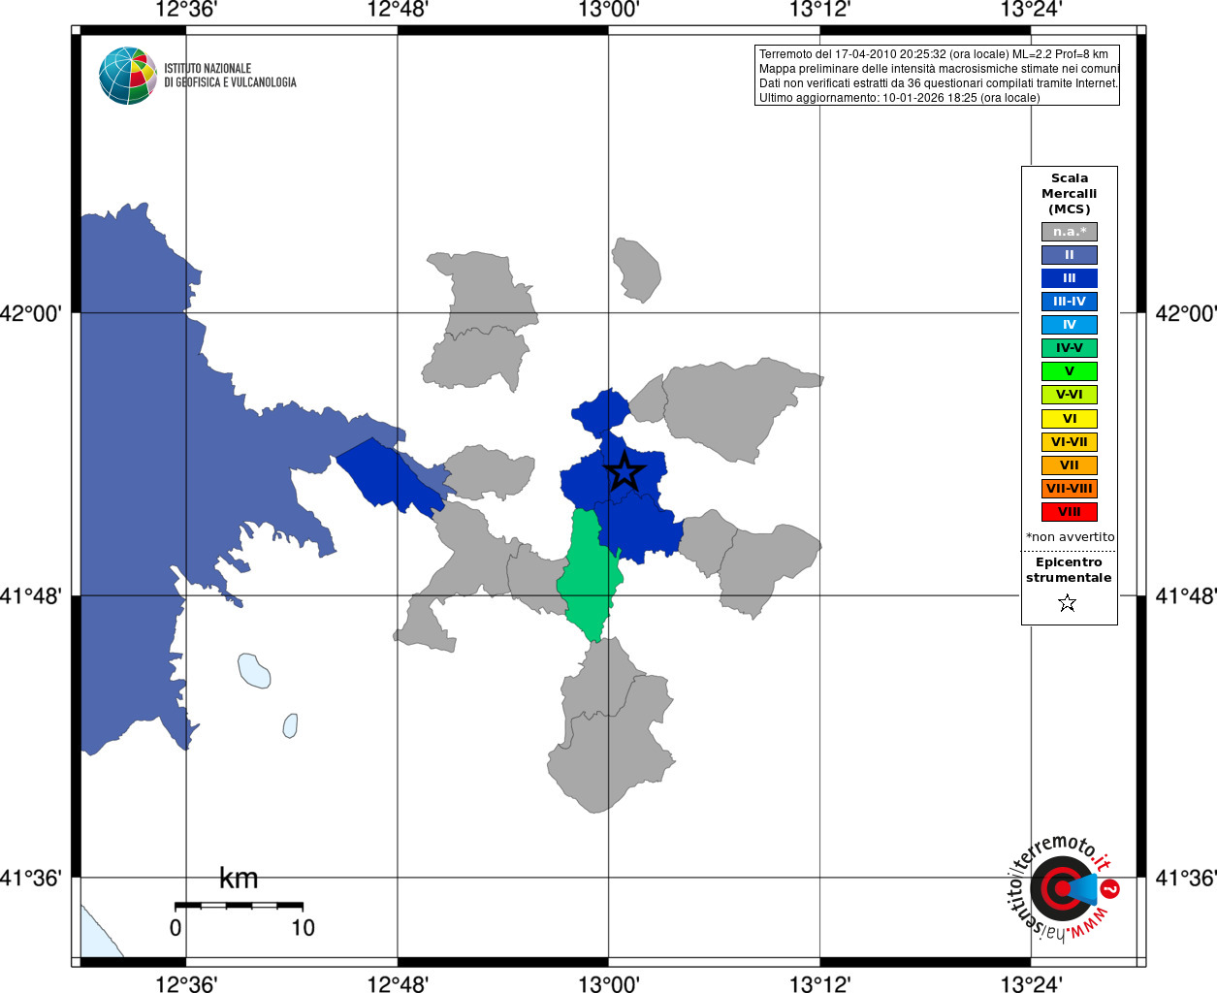This screenshot has width=1217, height=993.
Task: Click the km scale bar
Action: [x=239, y=906]
